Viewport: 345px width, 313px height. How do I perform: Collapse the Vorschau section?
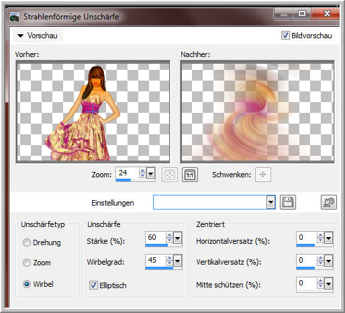20,36
